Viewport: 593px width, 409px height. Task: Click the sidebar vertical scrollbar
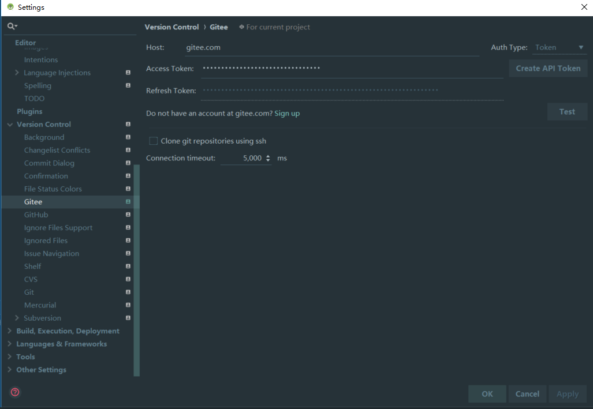pos(136,271)
